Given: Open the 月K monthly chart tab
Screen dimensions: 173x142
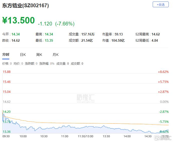Looking at the screenshot, I should 55,55.
